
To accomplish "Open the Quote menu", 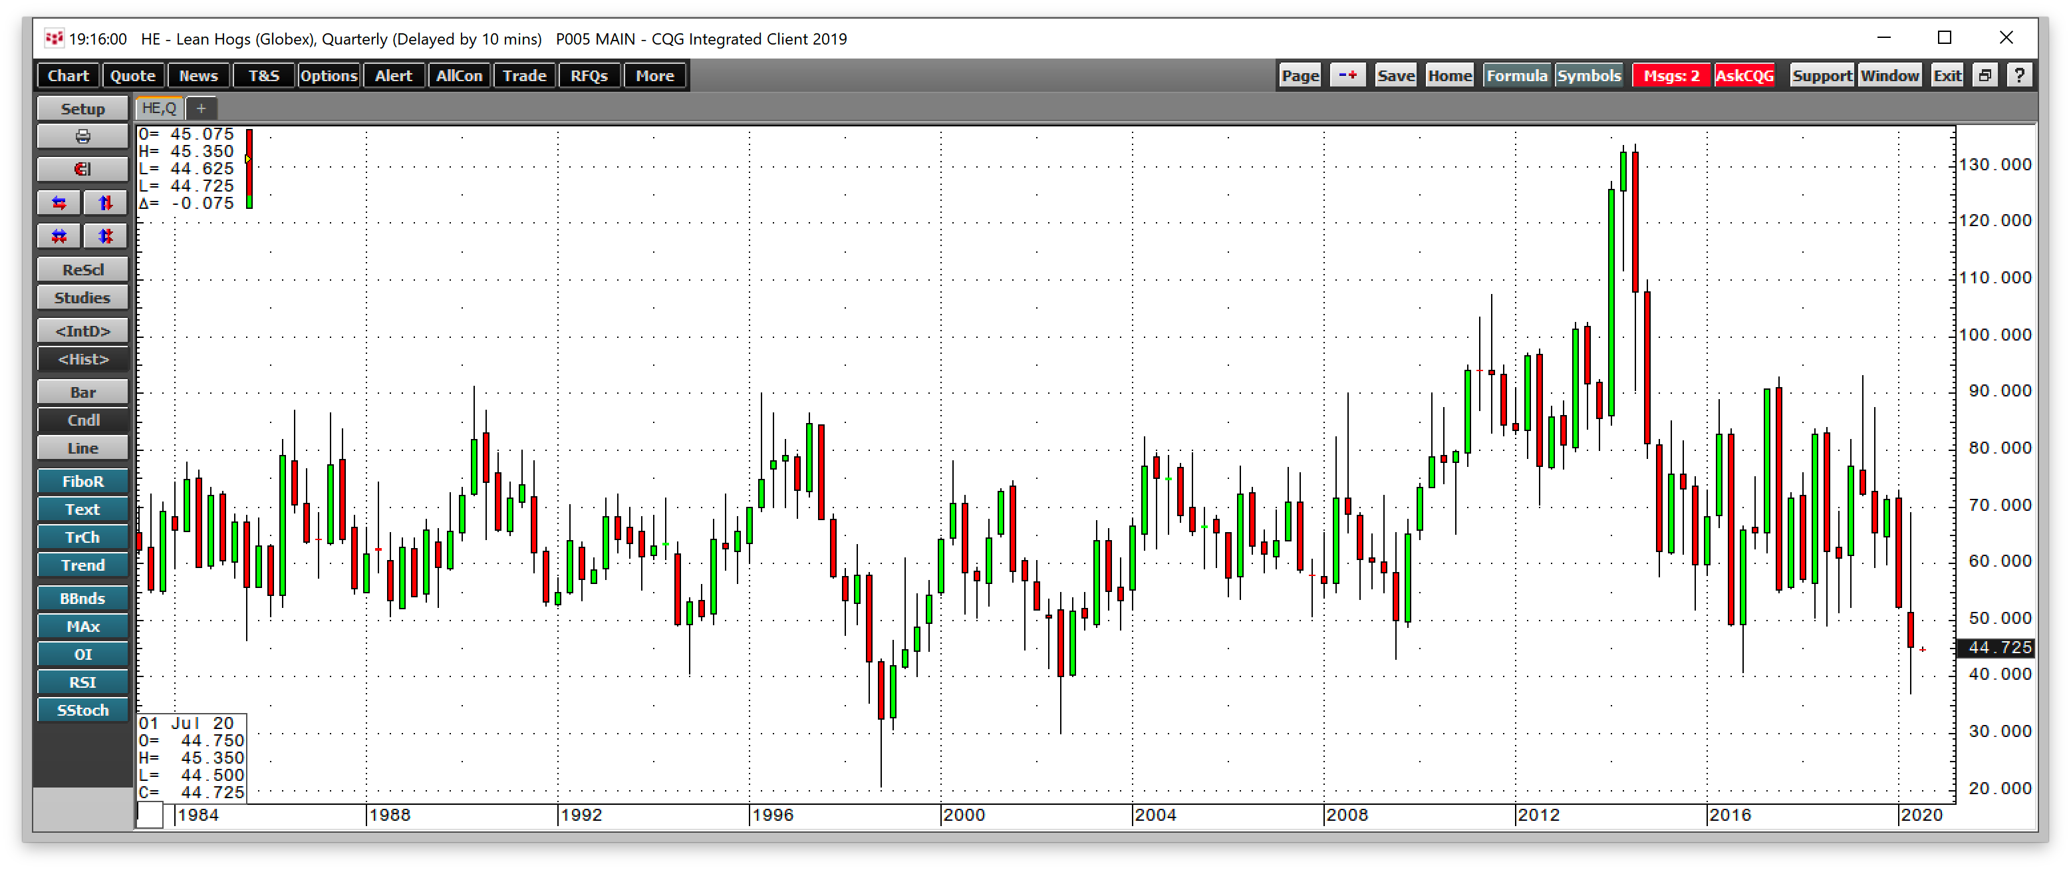I will point(132,76).
